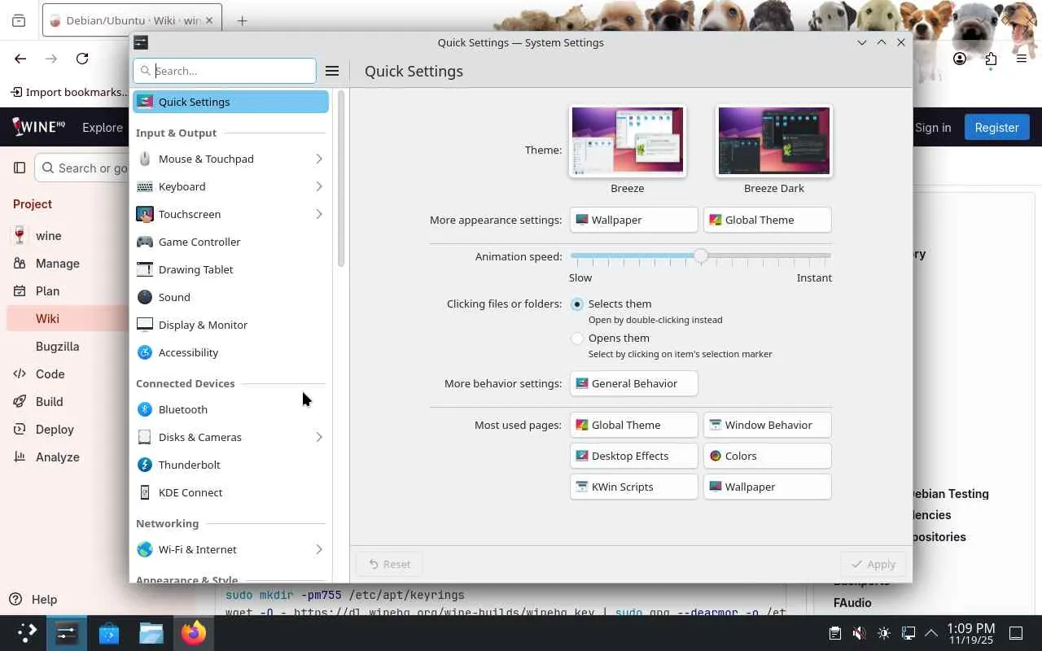Open a new Firefox tab with plus icon
The width and height of the screenshot is (1042, 651).
(x=242, y=21)
